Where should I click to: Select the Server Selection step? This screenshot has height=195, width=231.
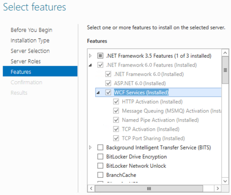click(30, 51)
